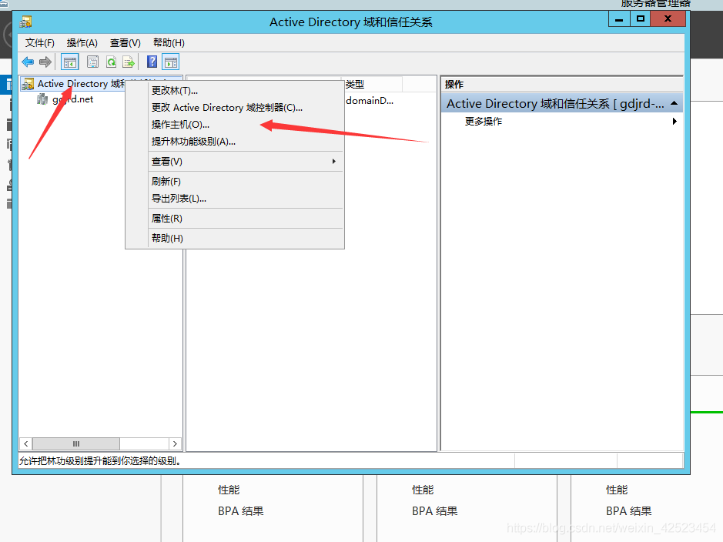The width and height of the screenshot is (723, 542).
Task: Open the 操作(A) menu in menu bar
Action: coord(82,43)
